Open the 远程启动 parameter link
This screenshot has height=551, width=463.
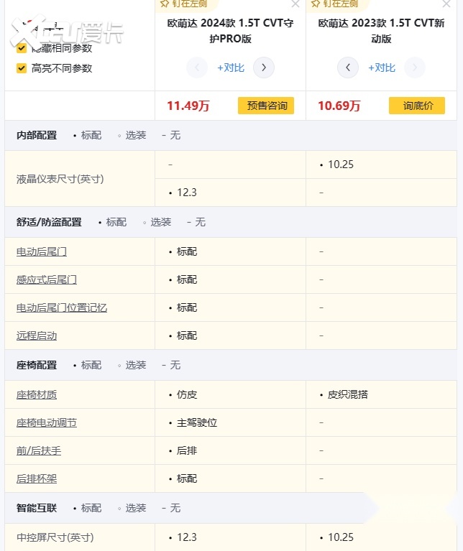[x=37, y=335]
